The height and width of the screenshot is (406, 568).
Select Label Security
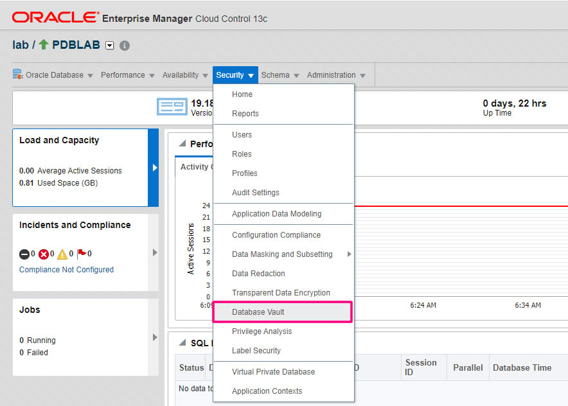click(x=283, y=351)
